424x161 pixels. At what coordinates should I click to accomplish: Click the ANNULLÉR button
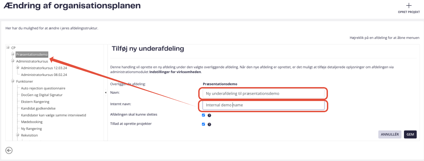pyautogui.click(x=390, y=134)
